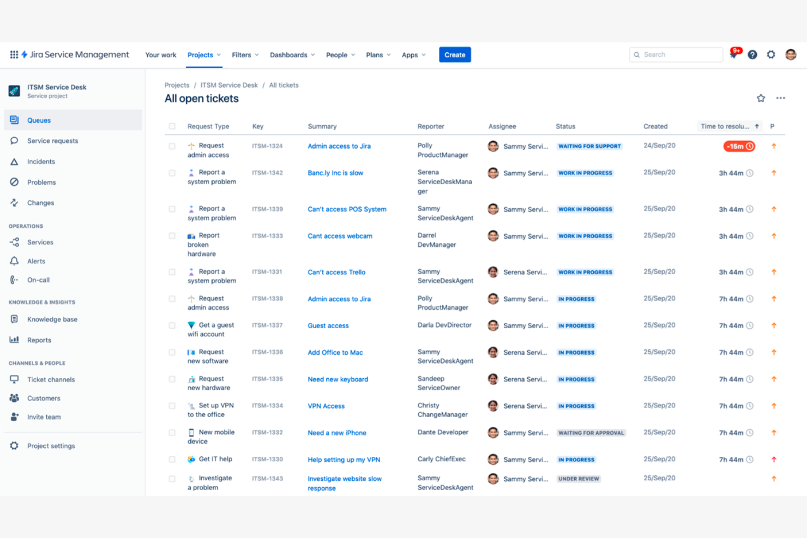Check the select-all checkbox in header row
Viewport: 807px width, 538px height.
[x=172, y=126]
